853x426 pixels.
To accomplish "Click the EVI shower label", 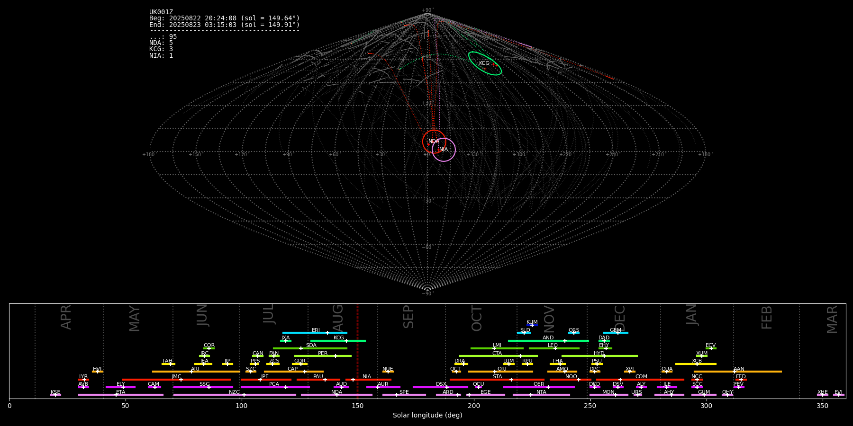I will click(838, 392).
